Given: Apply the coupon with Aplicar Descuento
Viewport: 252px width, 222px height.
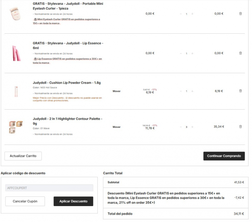Looking at the screenshot, I should (x=73, y=201).
